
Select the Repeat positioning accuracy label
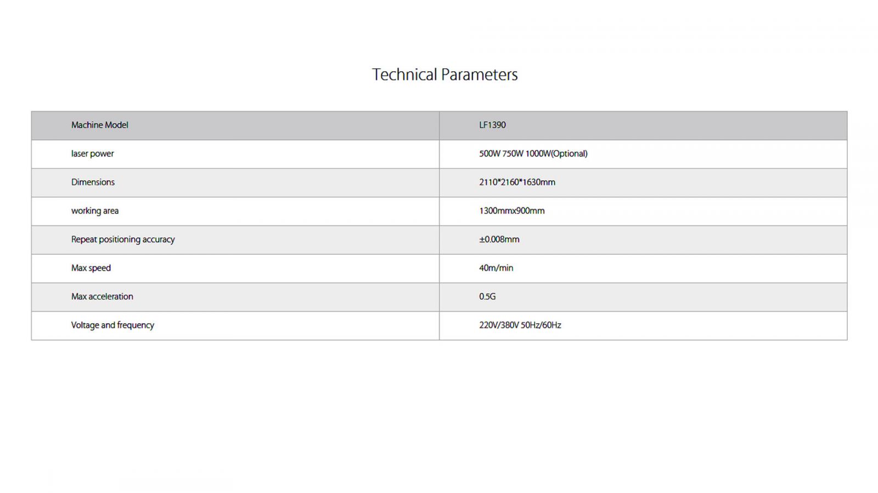(x=123, y=239)
